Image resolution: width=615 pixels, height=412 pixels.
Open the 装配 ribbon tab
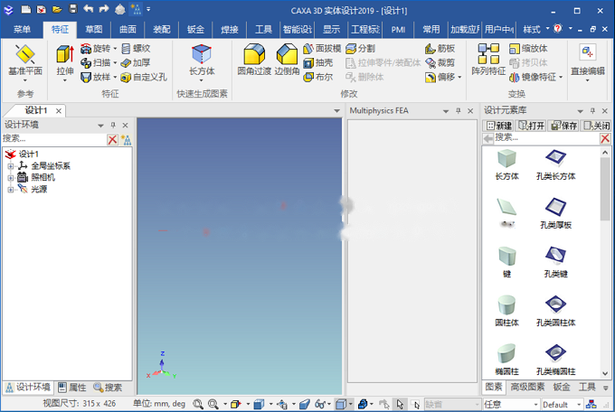(162, 30)
